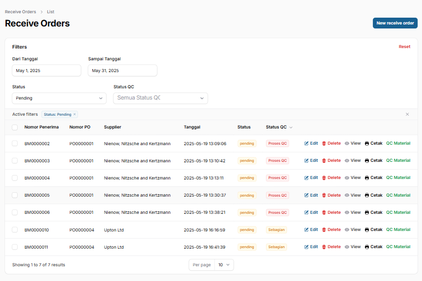422x281 pixels.
Task: Check the row BM0000003 checkbox
Action: (15, 160)
